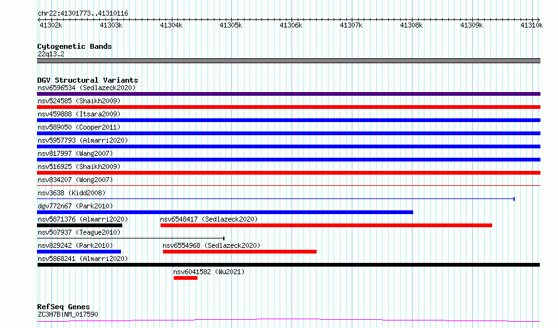Open variant nsv6596534 (Sedlazeck2020) label
558x328 pixels.
(x=87, y=88)
